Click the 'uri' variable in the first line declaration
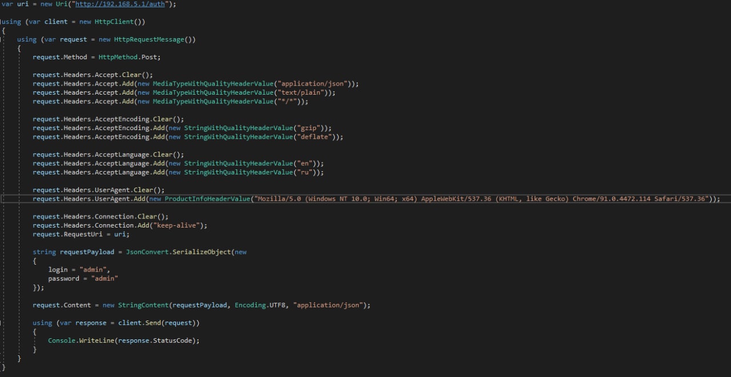 (23, 4)
